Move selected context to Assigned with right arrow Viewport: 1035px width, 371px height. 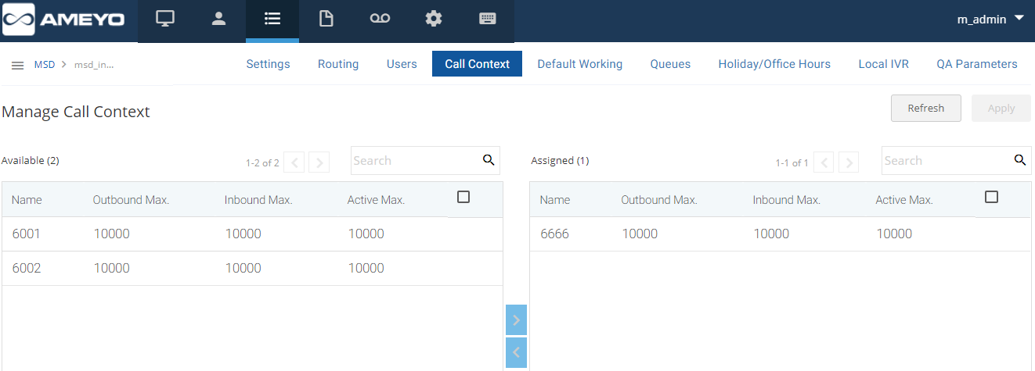517,320
